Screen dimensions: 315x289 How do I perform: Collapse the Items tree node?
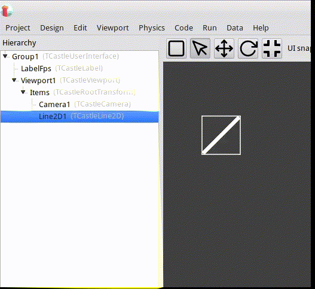point(23,92)
